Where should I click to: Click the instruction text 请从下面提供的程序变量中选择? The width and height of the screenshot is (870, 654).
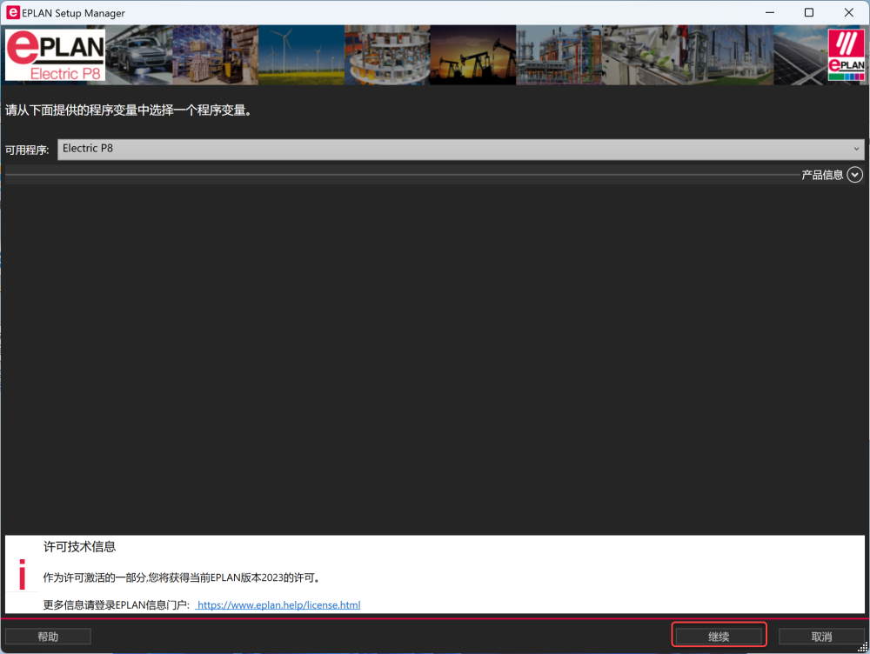(x=130, y=110)
